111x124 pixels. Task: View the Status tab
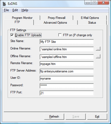[x=92, y=23]
